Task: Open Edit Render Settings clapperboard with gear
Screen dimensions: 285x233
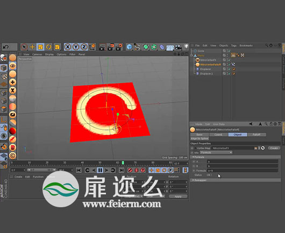Action: [x=119, y=47]
